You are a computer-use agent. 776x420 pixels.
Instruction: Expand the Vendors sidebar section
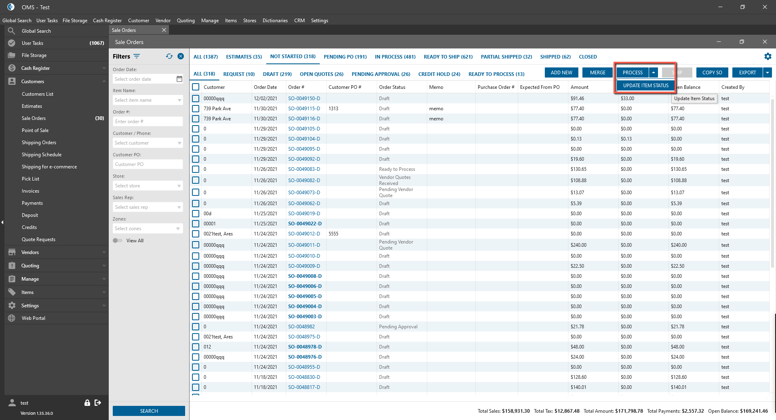(x=30, y=252)
